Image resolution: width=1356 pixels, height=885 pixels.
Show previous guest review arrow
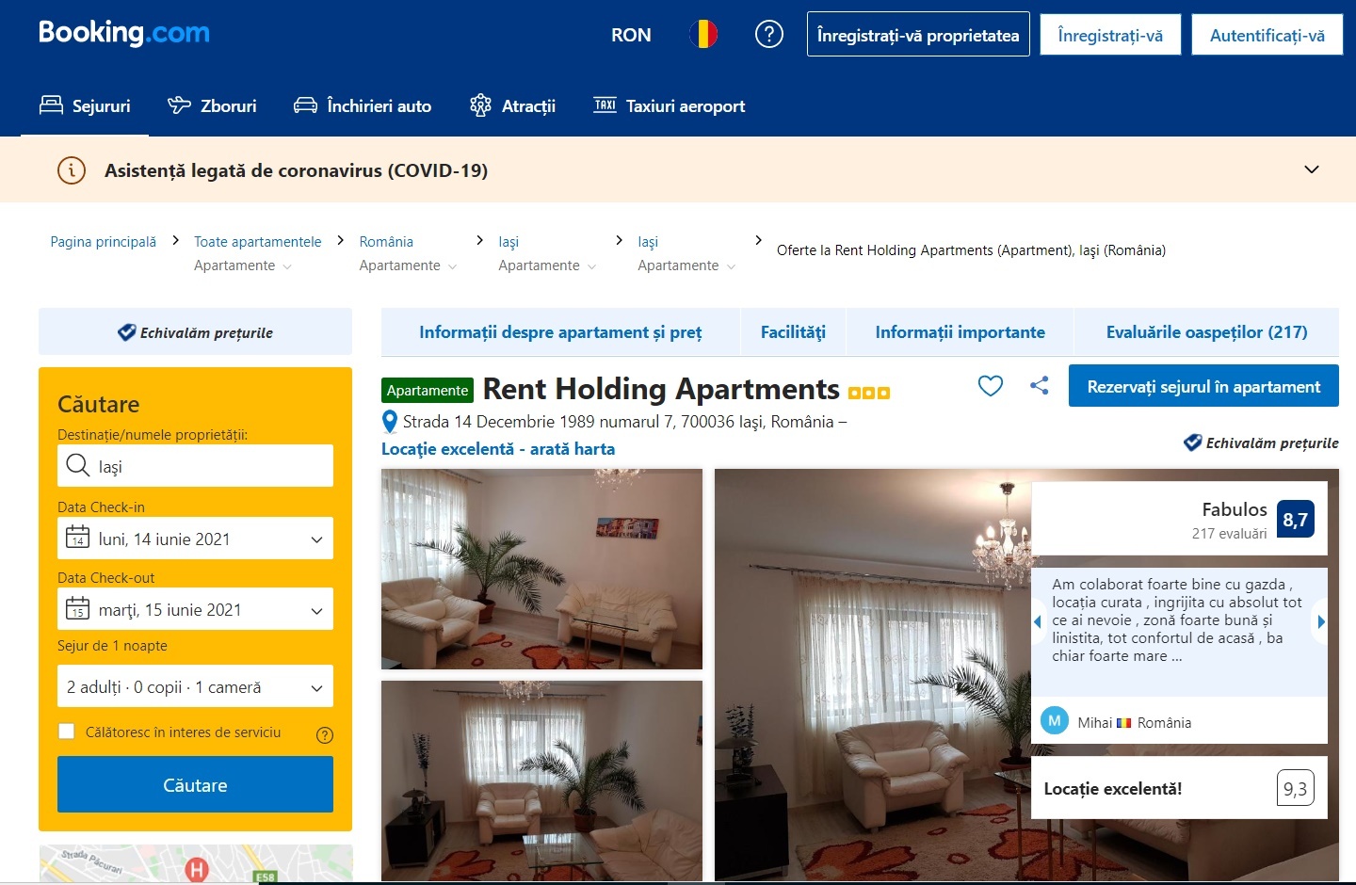coord(1038,621)
